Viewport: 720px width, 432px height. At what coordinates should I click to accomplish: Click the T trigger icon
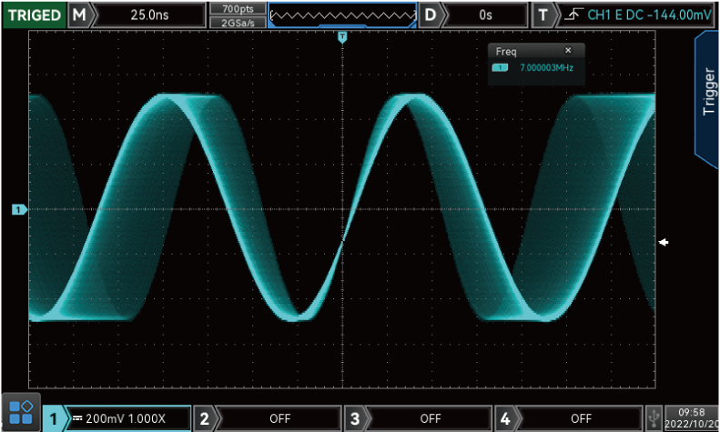[543, 15]
